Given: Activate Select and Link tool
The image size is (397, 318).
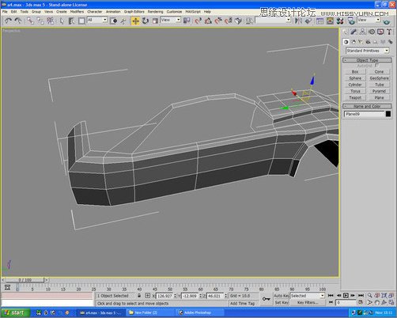Looking at the screenshot, I should pos(30,21).
